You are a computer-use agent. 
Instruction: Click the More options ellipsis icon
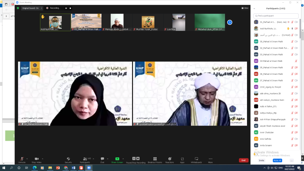coord(210,159)
